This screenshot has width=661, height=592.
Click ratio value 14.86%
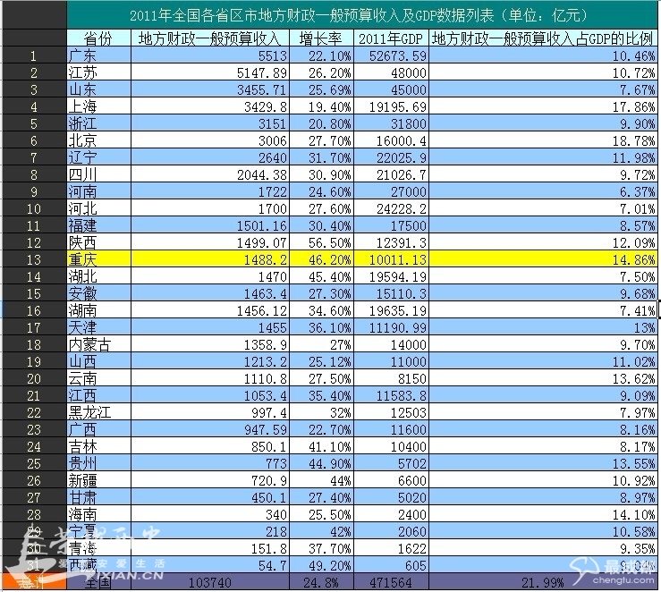(x=543, y=259)
